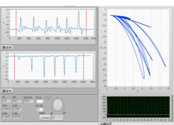Click the left red cursor in top graph
This screenshot has height=125, width=174.
click(16, 23)
